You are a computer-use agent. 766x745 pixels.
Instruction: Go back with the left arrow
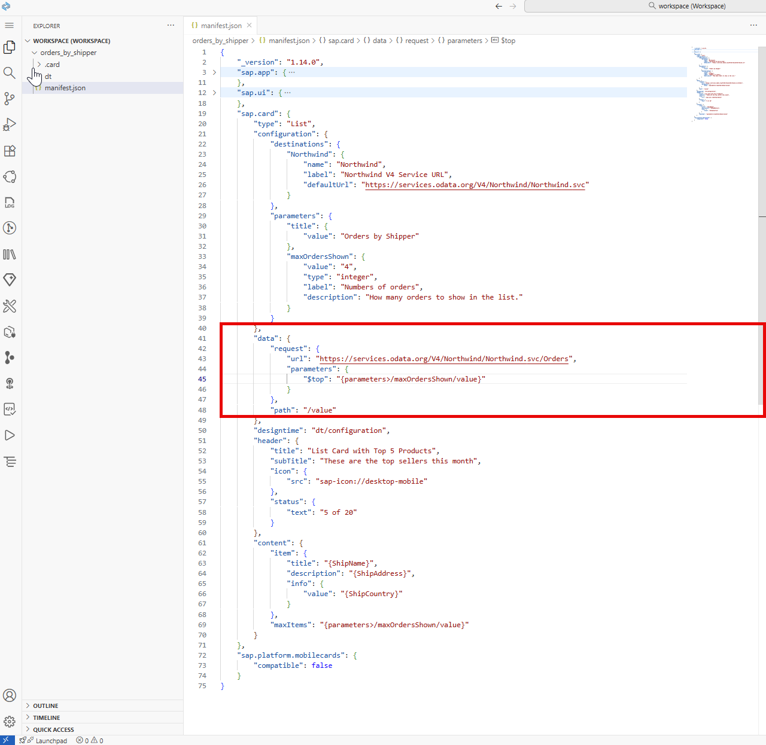[x=498, y=6]
